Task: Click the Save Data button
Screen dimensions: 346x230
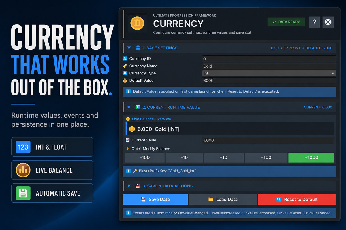Action: (155, 199)
